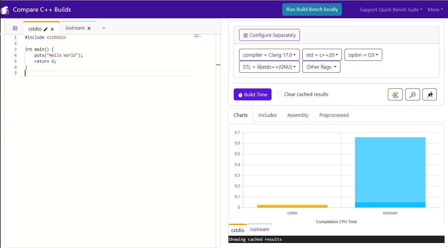Click the magnifier C++ Insights icon button
448x248 pixels.
[412, 94]
